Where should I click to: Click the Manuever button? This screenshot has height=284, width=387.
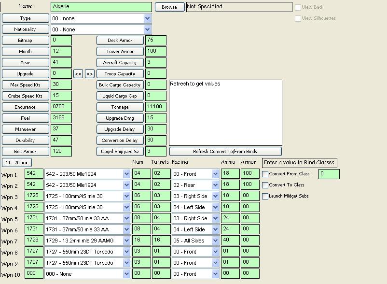(x=26, y=129)
